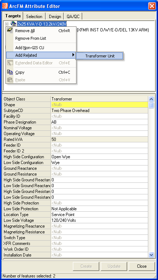Click the scroll up arrow in attribute grid
Viewport: 158px width, 280px height.
click(x=151, y=99)
